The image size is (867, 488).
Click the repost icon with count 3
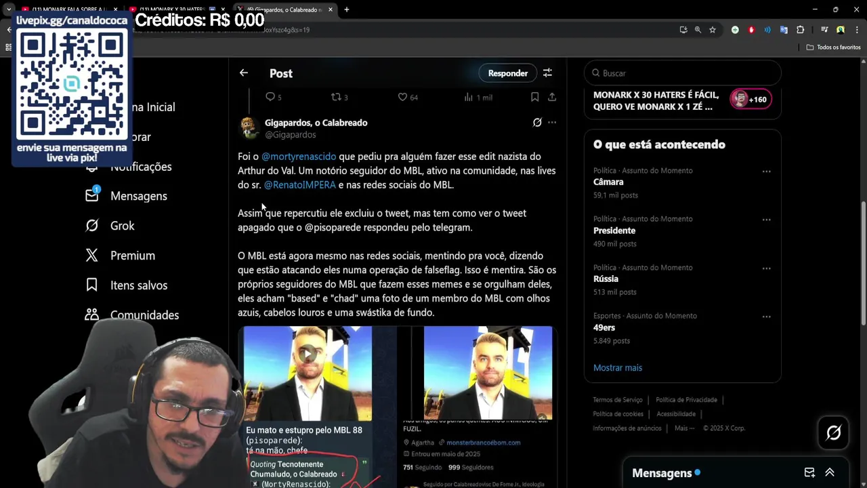pos(336,97)
